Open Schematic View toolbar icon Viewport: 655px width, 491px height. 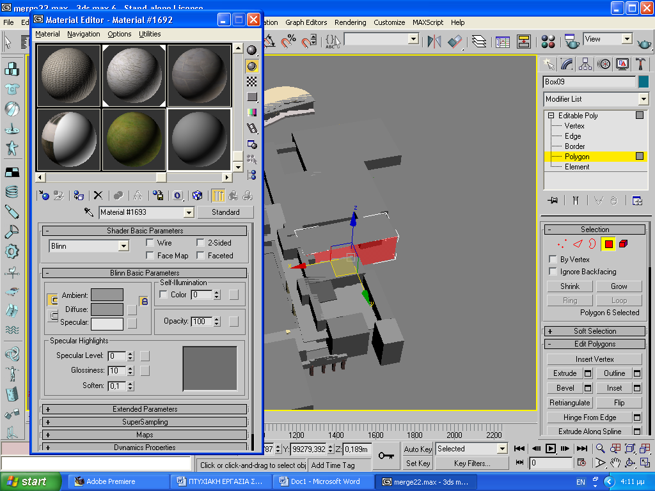point(523,42)
